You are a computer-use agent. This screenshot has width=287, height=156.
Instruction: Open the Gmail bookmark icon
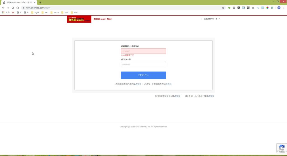click(13, 12)
